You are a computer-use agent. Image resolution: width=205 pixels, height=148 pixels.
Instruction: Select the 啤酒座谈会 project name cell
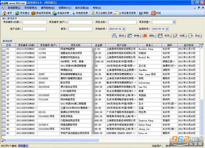click(x=76, y=70)
